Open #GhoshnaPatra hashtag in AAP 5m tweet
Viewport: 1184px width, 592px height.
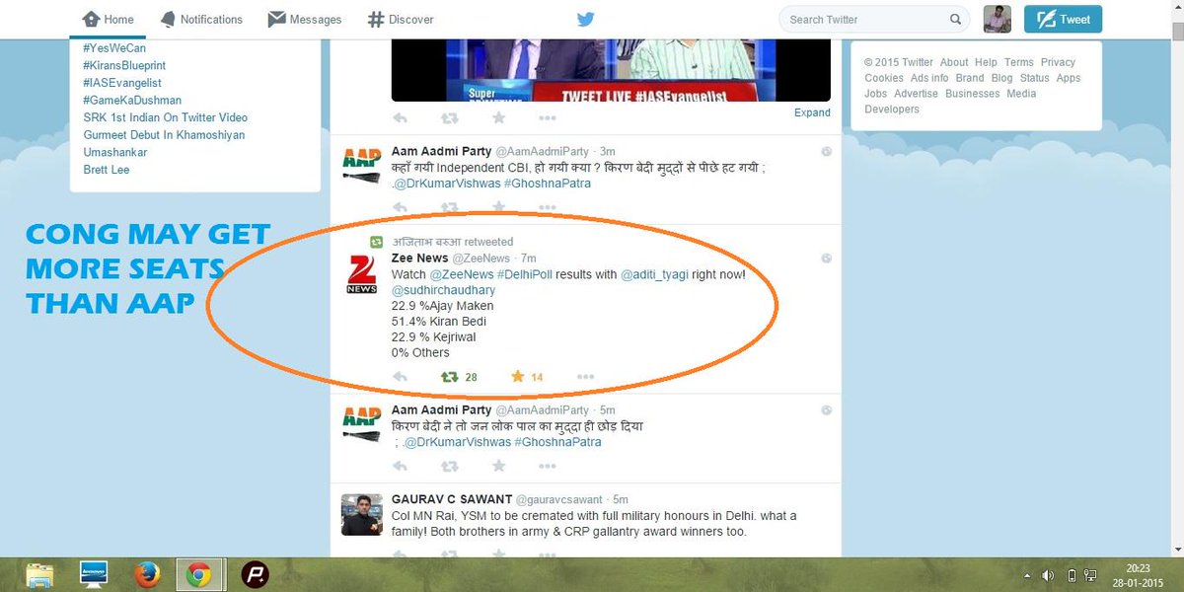click(557, 442)
